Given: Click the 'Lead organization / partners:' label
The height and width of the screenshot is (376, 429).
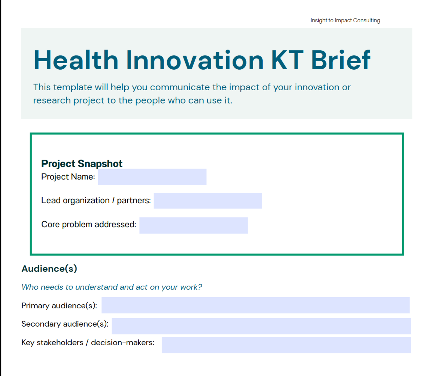Looking at the screenshot, I should coord(96,201).
